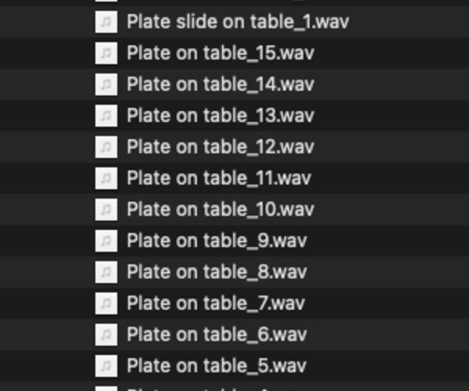
Task: Click the icon beside Plate on table_15.wav
Action: (106, 53)
